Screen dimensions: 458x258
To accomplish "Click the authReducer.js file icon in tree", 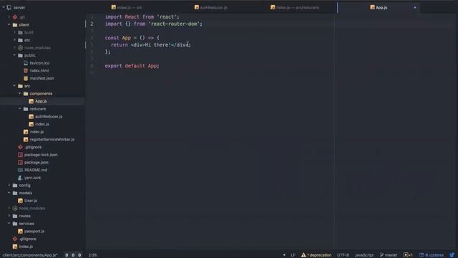I will [31, 116].
